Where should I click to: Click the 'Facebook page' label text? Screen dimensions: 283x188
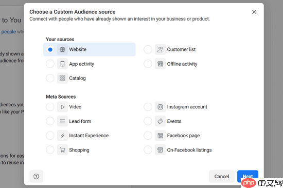tap(183, 136)
